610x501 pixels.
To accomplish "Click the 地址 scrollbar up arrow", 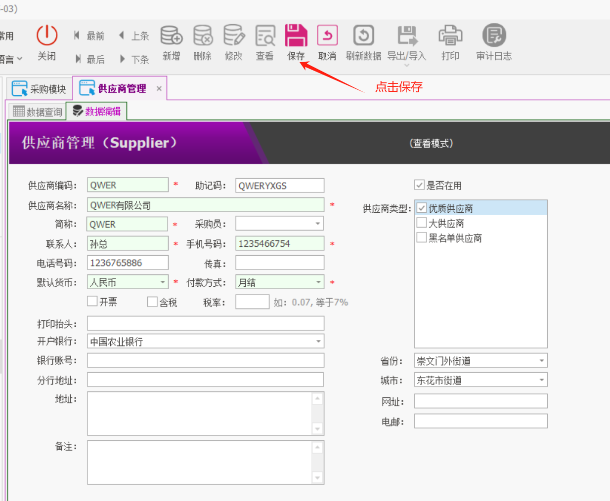I will pos(317,398).
